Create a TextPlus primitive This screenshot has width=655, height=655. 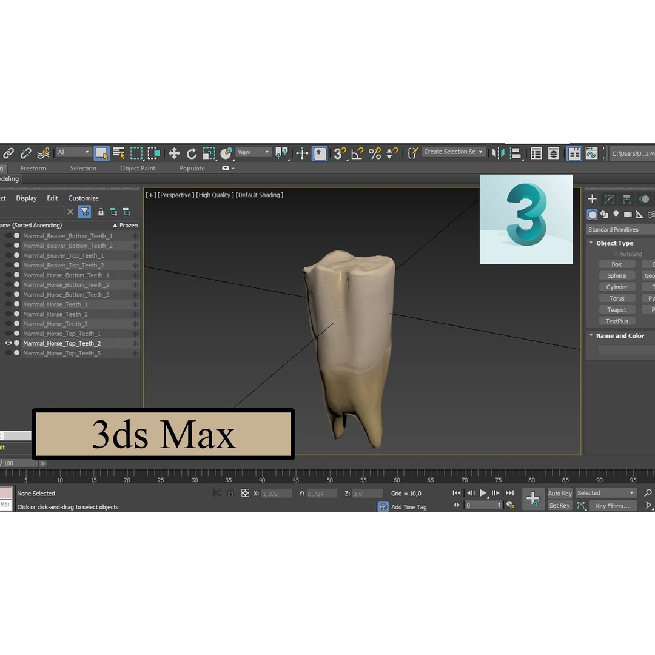(x=617, y=321)
